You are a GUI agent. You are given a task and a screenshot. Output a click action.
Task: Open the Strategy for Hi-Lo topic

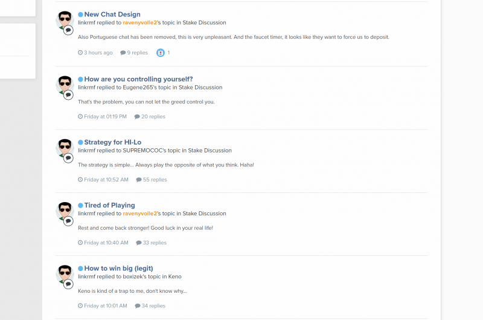tap(113, 142)
